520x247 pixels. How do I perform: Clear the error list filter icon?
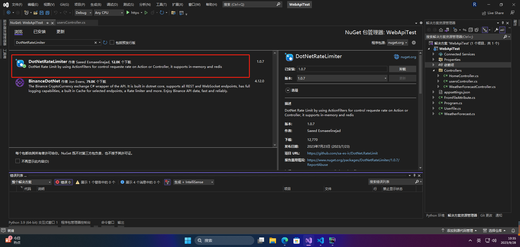pyautogui.click(x=167, y=182)
